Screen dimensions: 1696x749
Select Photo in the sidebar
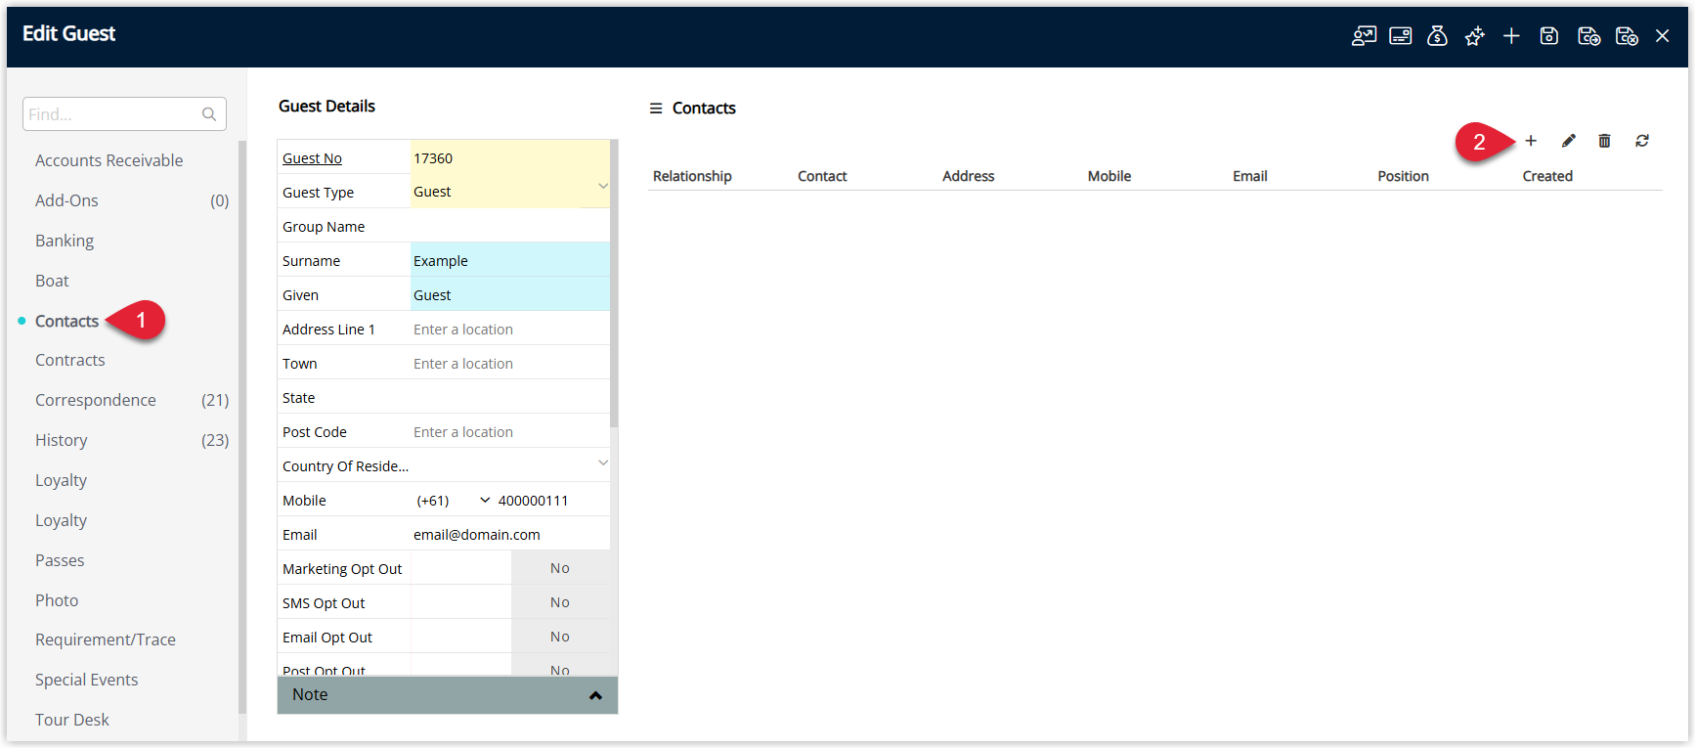click(x=57, y=600)
